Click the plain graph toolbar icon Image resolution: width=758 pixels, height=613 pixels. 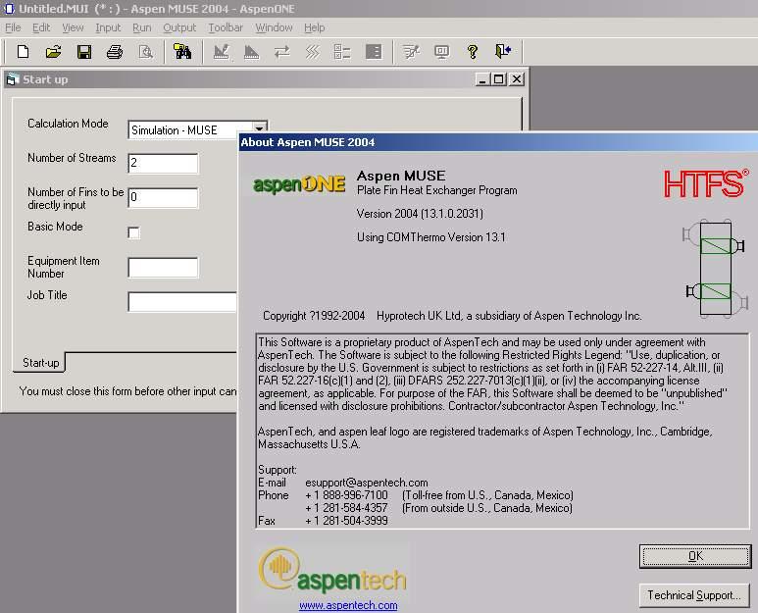[251, 51]
